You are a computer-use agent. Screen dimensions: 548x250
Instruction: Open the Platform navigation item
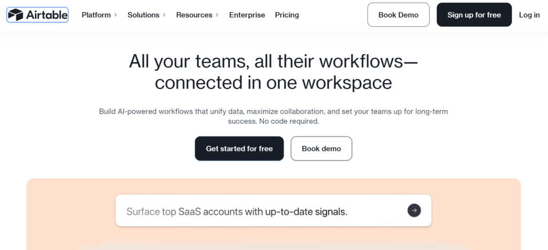(x=96, y=15)
